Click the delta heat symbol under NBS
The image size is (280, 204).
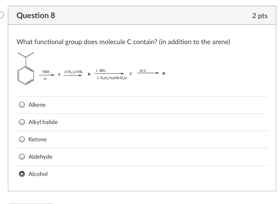click(45, 79)
